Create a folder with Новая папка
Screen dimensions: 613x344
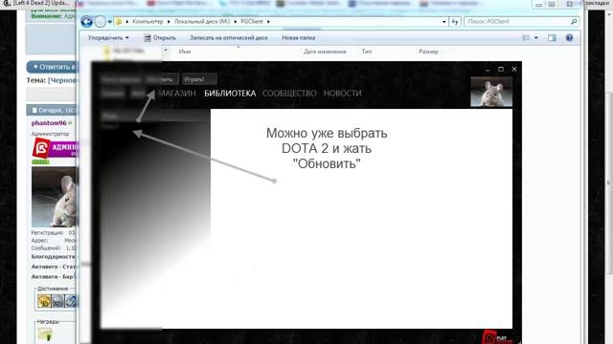pos(298,38)
